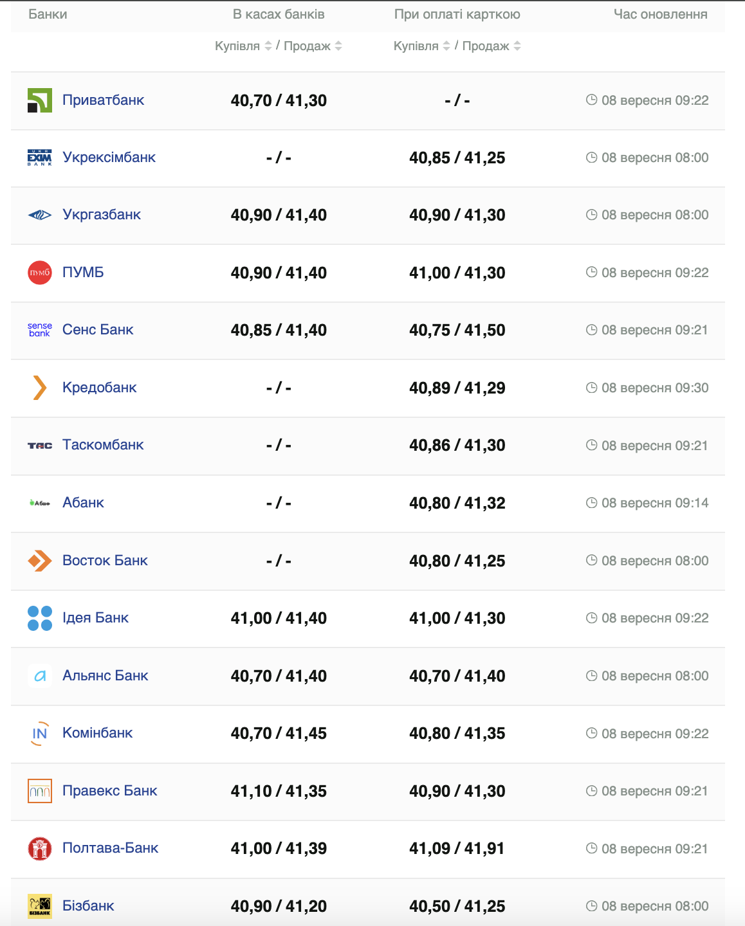Click the Правекс Банк logo icon
This screenshot has height=926, width=745.
(x=40, y=791)
